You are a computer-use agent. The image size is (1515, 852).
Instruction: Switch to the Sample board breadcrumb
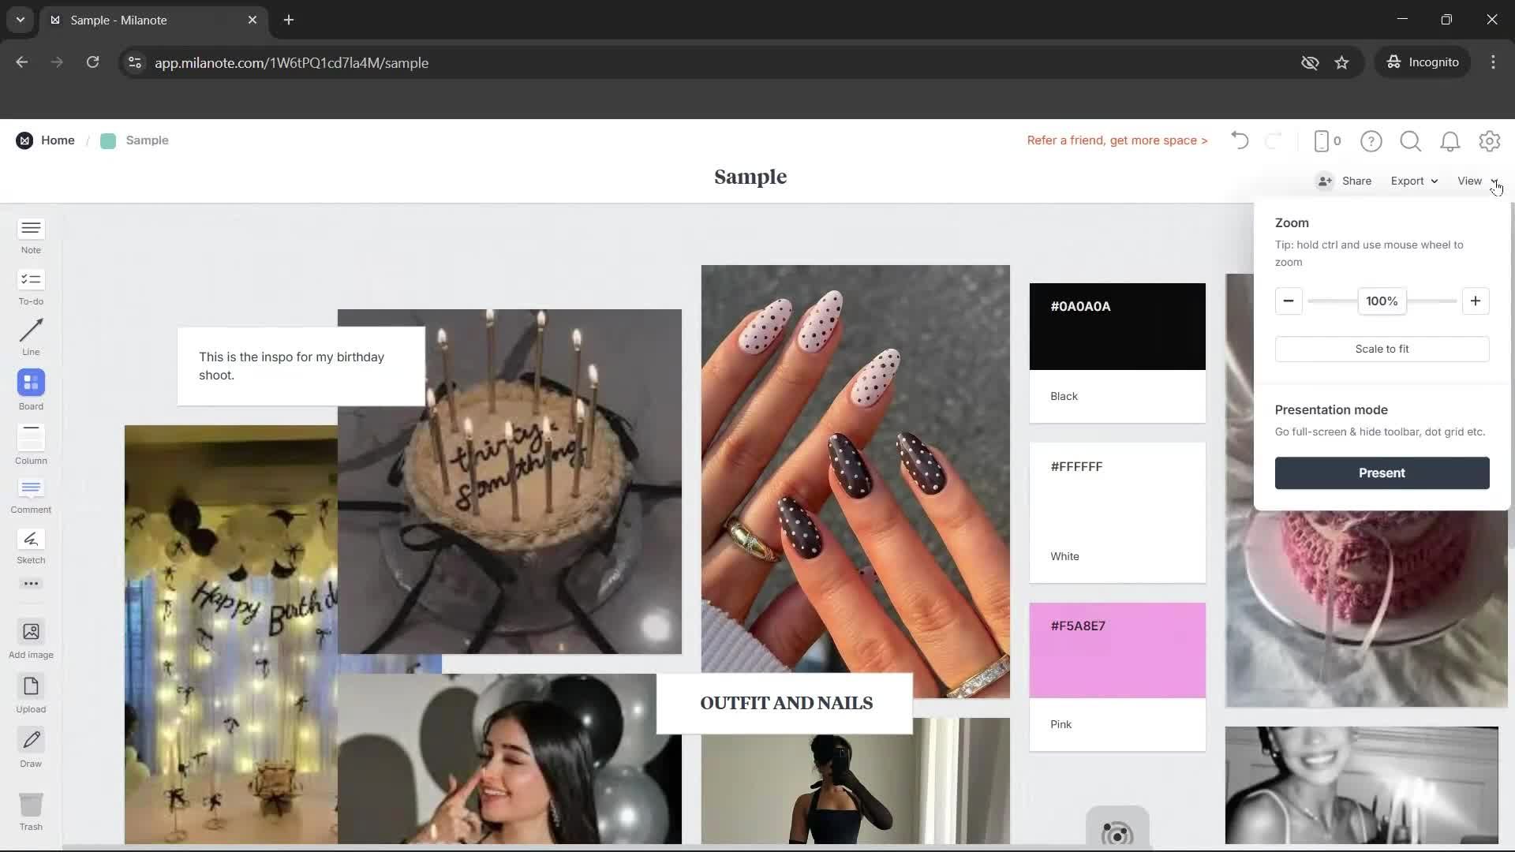click(148, 140)
